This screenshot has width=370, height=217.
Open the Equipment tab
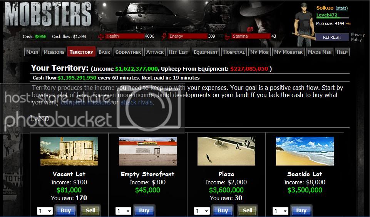(206, 52)
